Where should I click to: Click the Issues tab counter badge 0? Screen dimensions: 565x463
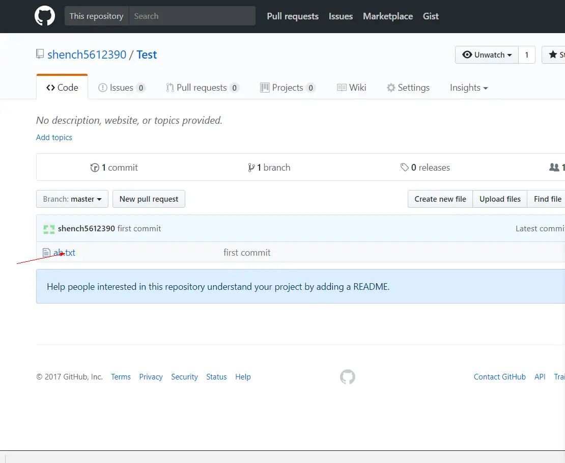141,88
